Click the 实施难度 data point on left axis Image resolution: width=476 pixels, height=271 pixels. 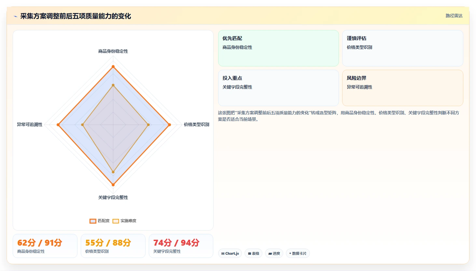(x=82, y=125)
